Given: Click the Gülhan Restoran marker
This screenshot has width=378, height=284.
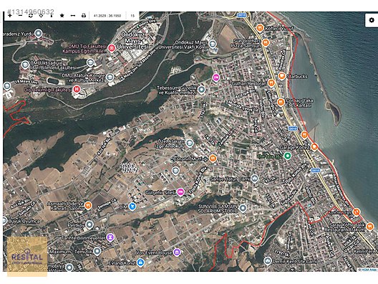Looking at the screenshot, I should click(x=271, y=83).
